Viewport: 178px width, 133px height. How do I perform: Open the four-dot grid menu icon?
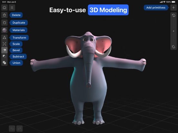[x=12, y=8]
